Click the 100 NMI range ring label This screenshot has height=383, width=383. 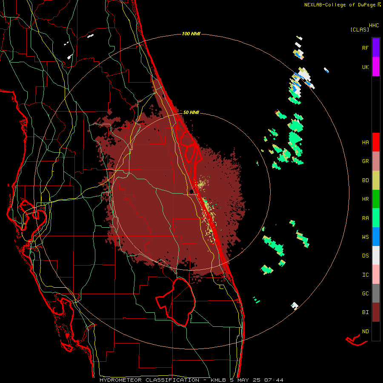click(191, 34)
